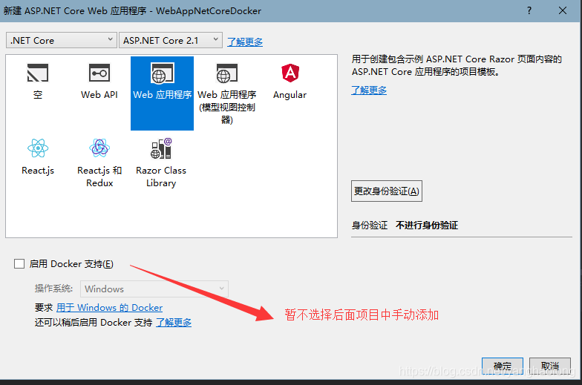Open the .NET Core framework dropdown
This screenshot has width=582, height=385.
click(62, 40)
